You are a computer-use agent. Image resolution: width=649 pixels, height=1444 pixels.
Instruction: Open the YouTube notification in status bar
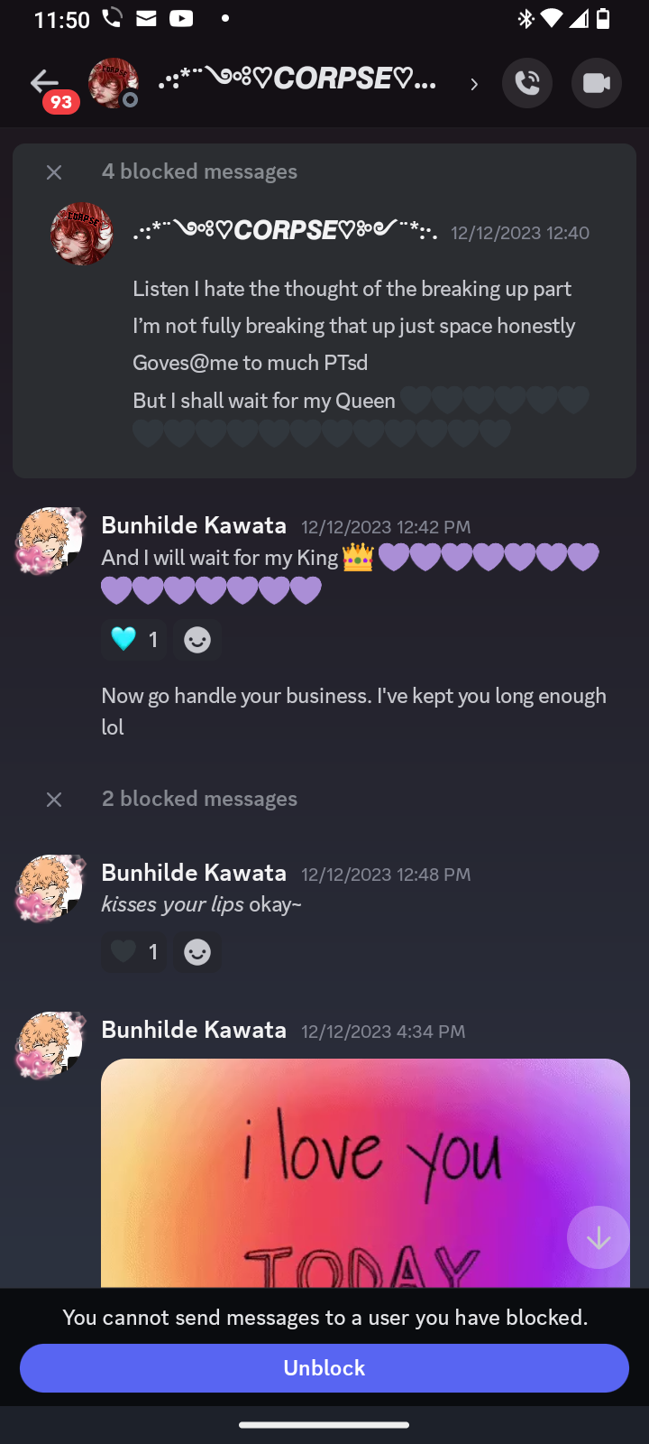pos(181,18)
